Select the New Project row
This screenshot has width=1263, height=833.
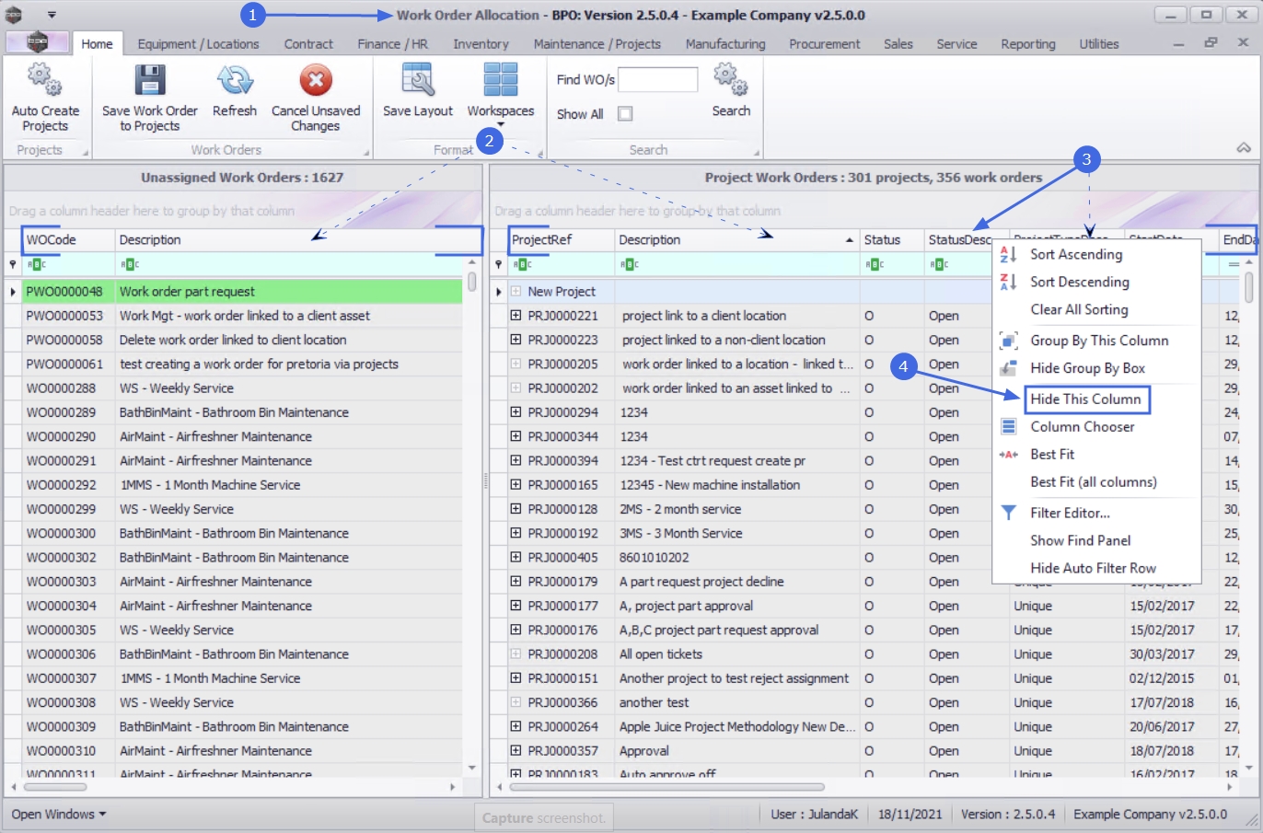tap(562, 292)
